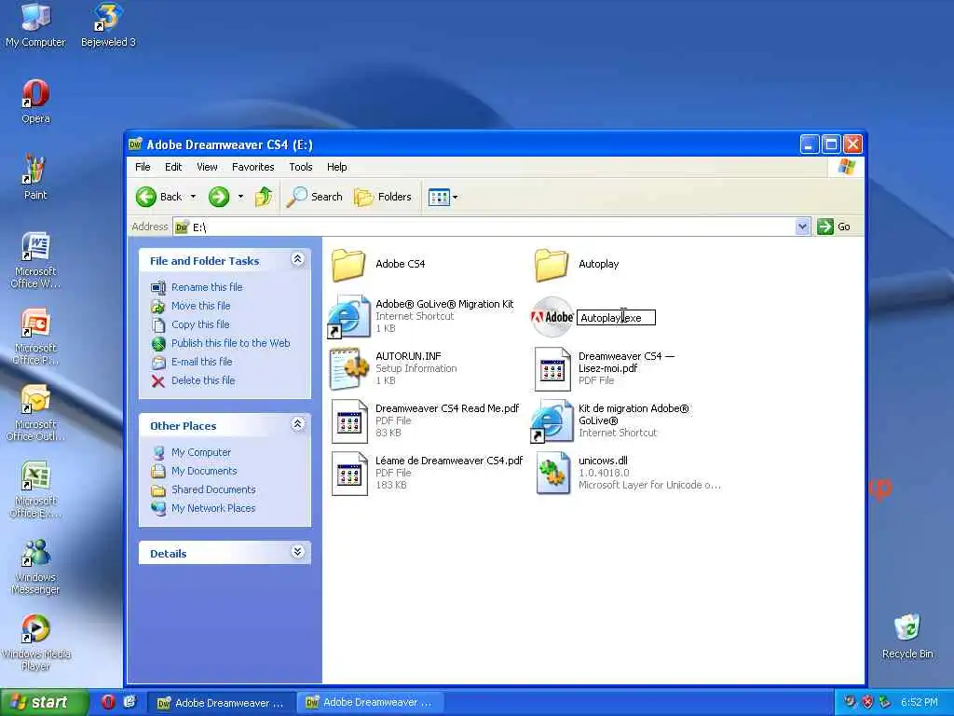
Task: Select the Bejeweled 3 desktop shortcut
Action: click(x=108, y=24)
